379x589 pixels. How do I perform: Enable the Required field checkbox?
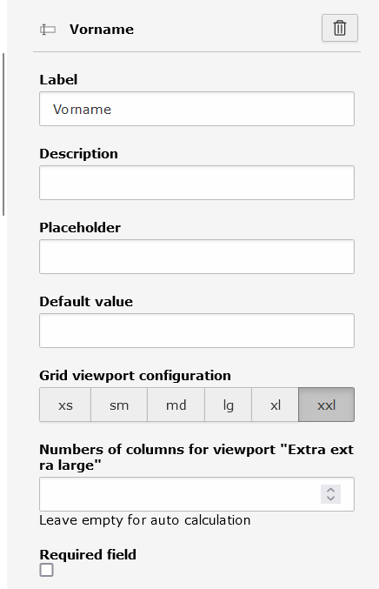[x=47, y=570]
